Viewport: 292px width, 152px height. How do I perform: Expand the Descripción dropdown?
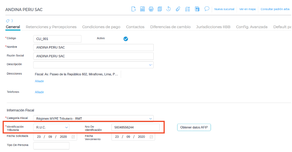coord(151,65)
